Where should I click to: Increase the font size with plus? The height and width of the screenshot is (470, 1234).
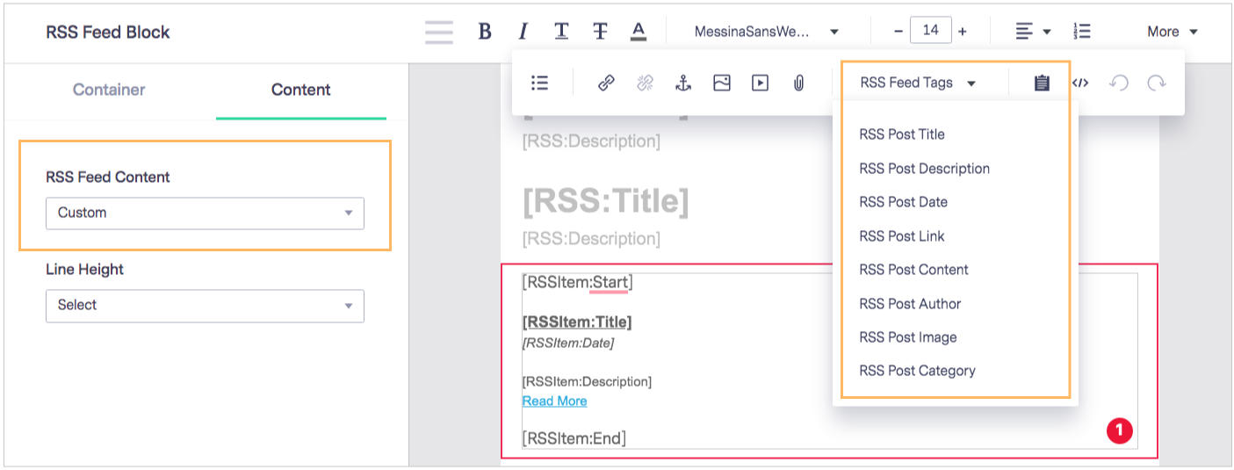pyautogui.click(x=963, y=32)
